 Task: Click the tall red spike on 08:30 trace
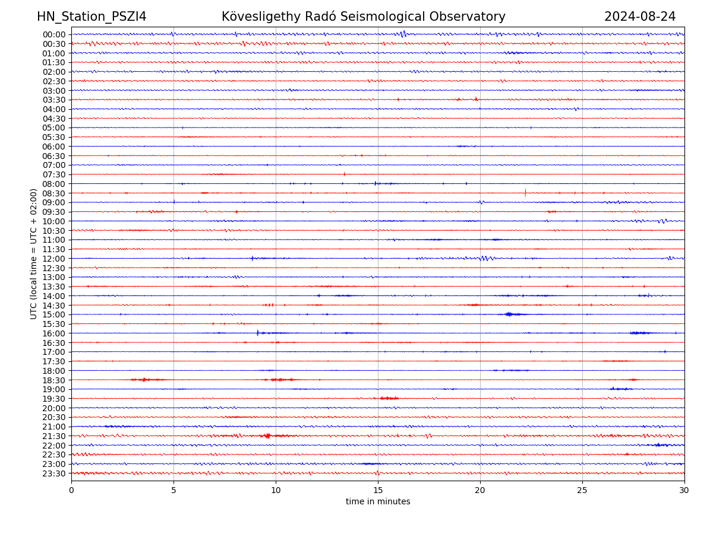(x=525, y=192)
